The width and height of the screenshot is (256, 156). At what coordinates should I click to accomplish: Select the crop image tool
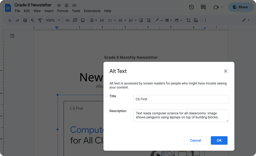click(189, 20)
